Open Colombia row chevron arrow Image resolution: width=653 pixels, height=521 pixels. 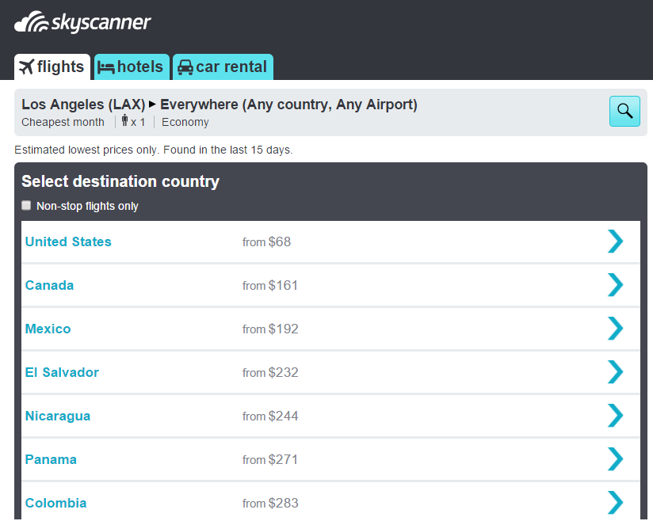616,503
